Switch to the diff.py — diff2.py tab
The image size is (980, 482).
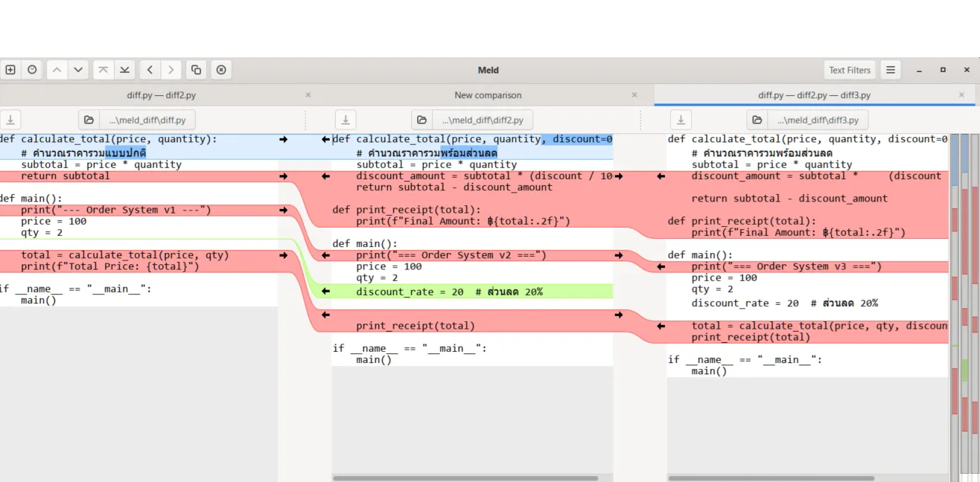click(x=162, y=95)
